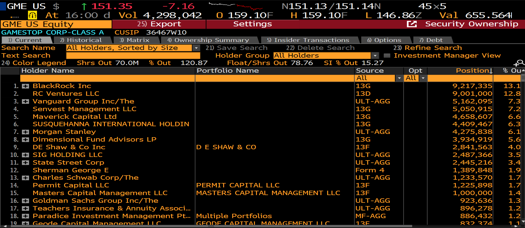525x228 pixels.
Task: Click 22) Delete Search
Action: click(320, 48)
